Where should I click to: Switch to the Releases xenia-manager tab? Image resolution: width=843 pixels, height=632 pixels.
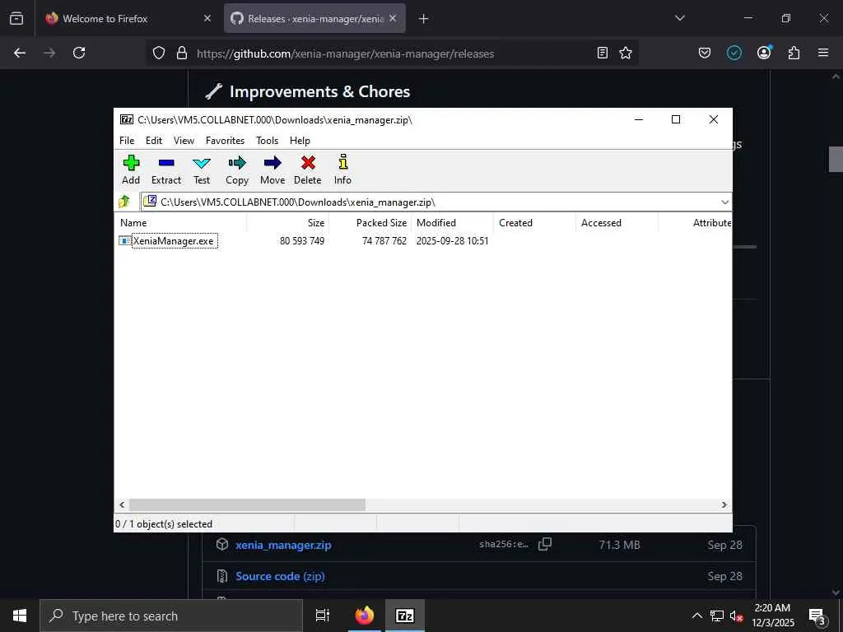(x=314, y=18)
